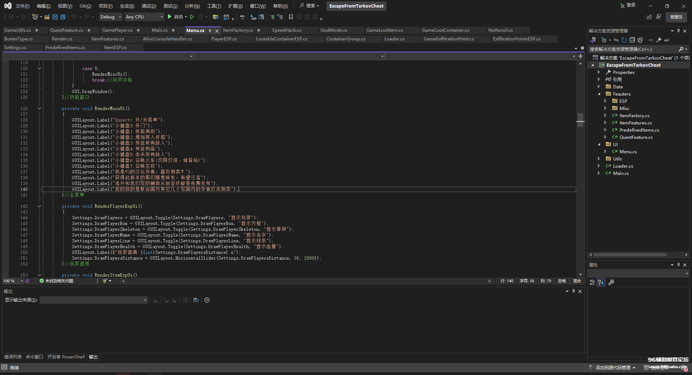Expand the ESP folder in Solution Explorer

tap(605, 101)
